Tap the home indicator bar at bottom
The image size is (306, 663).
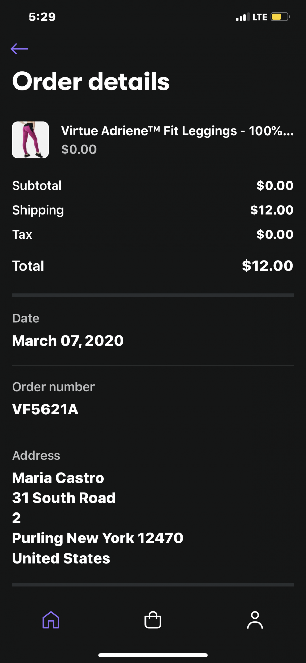153,655
